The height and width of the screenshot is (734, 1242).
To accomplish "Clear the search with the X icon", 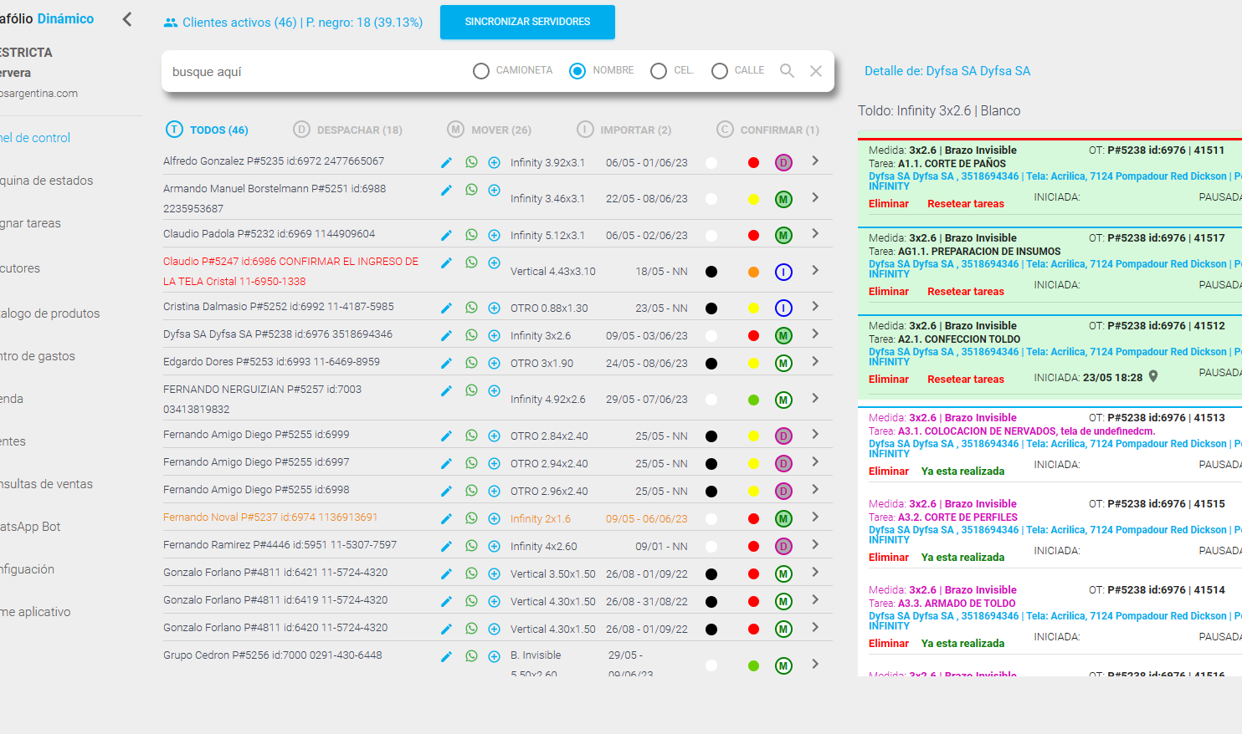I will point(816,71).
